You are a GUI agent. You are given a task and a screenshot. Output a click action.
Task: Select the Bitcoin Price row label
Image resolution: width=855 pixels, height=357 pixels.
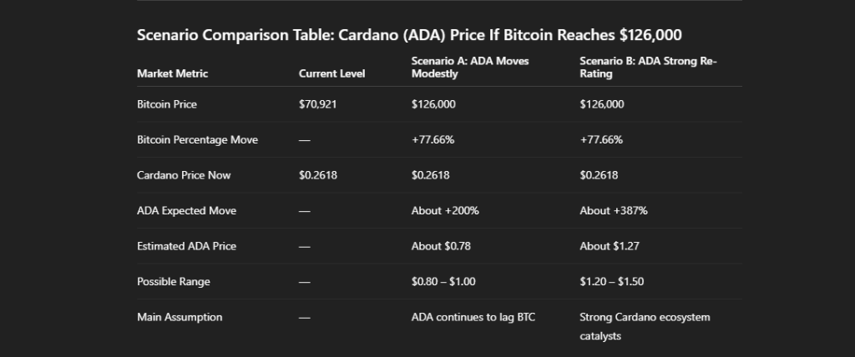(x=167, y=104)
